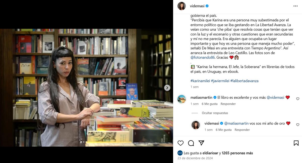The image size is (302, 163).
Task: Like videmasi's reply heart
Action: 298,125
